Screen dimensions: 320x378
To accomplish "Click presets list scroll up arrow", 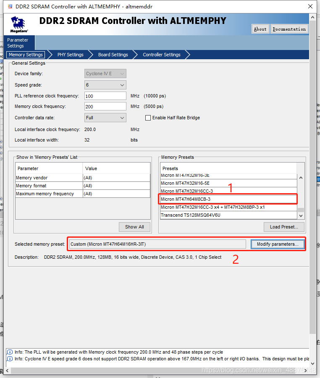I will point(301,178).
